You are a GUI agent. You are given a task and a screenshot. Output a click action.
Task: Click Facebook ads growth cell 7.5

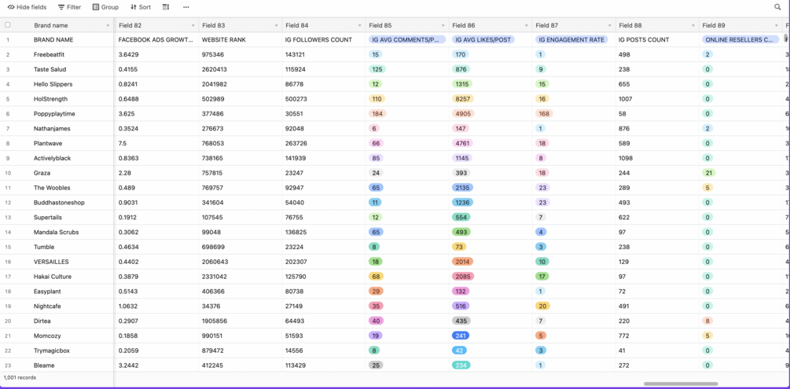(x=156, y=143)
